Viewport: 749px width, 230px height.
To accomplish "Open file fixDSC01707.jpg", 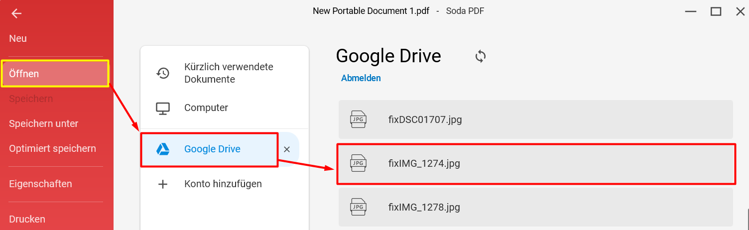I will pos(536,119).
